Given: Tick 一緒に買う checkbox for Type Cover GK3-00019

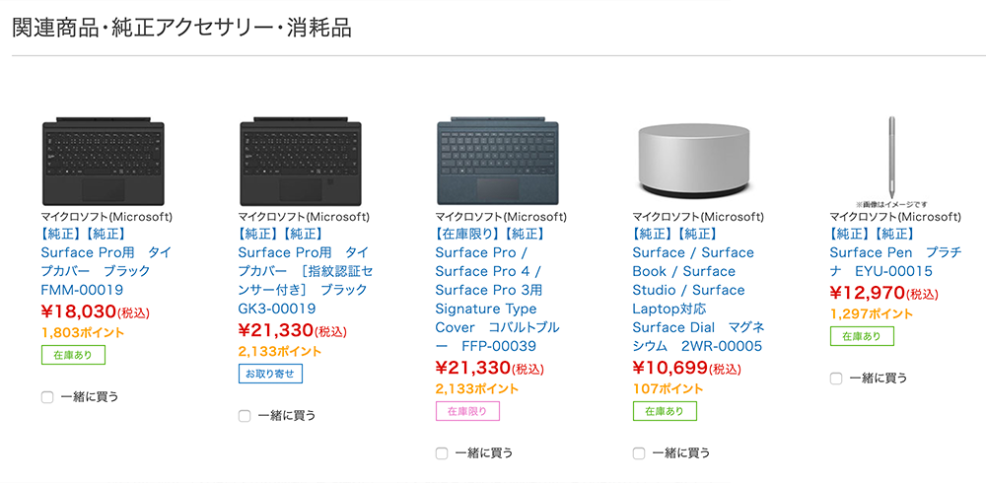Looking at the screenshot, I should (x=245, y=416).
